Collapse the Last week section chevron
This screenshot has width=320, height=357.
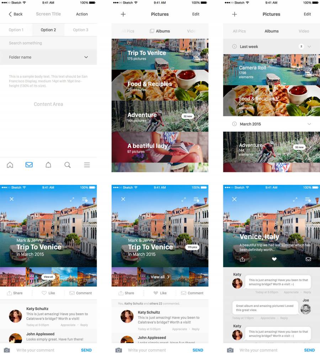[x=309, y=47]
